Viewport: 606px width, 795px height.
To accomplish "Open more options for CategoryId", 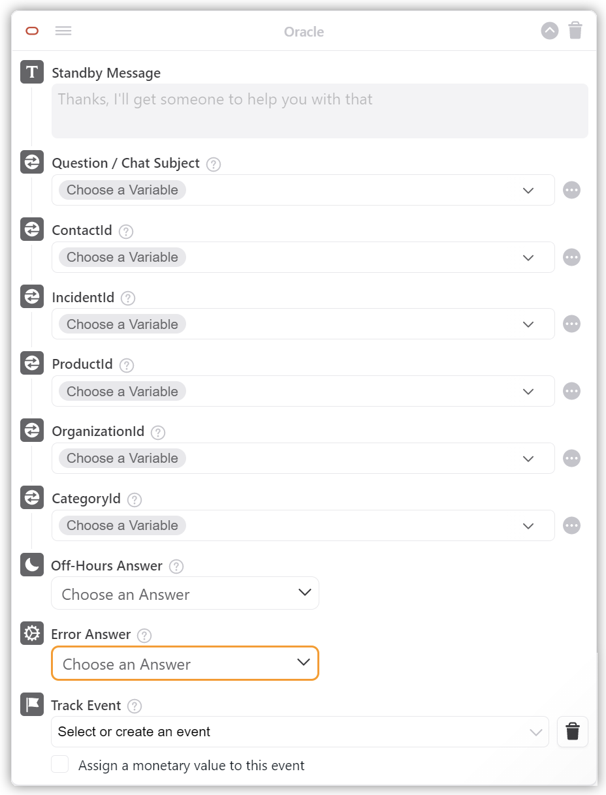I will pos(571,525).
